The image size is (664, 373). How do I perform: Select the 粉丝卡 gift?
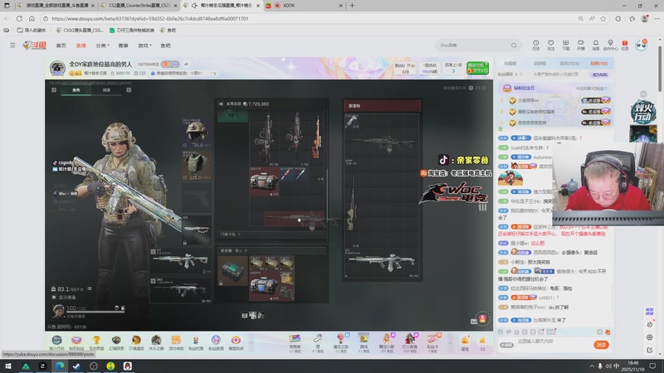432,342
